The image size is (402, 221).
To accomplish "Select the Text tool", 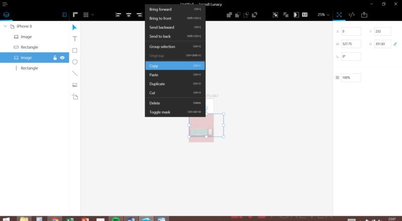I will point(75,39).
